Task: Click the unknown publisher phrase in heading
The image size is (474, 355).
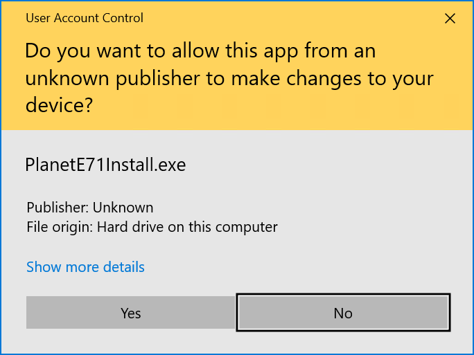Action: coord(112,78)
